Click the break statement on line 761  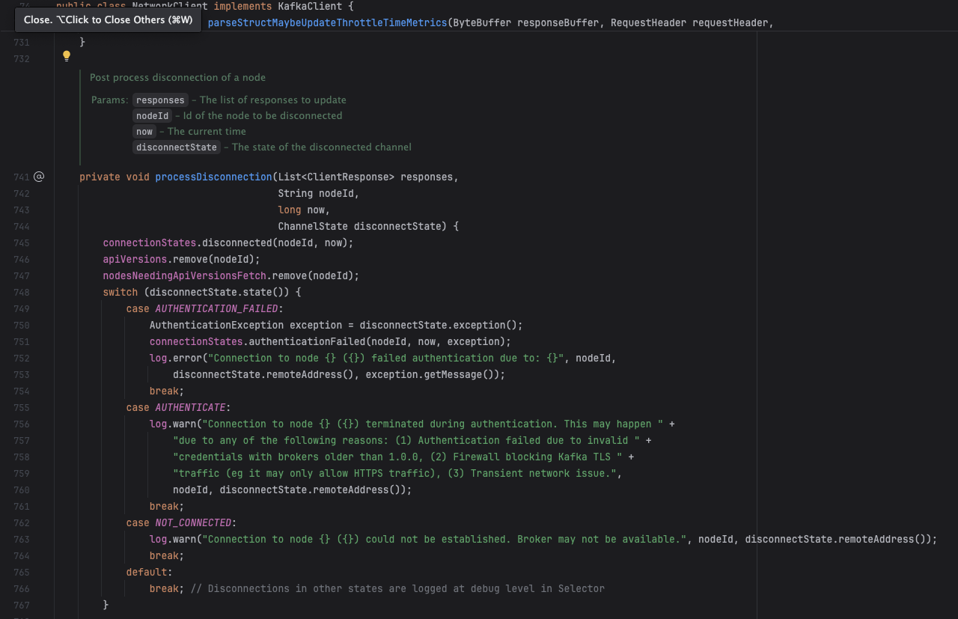[x=167, y=506]
